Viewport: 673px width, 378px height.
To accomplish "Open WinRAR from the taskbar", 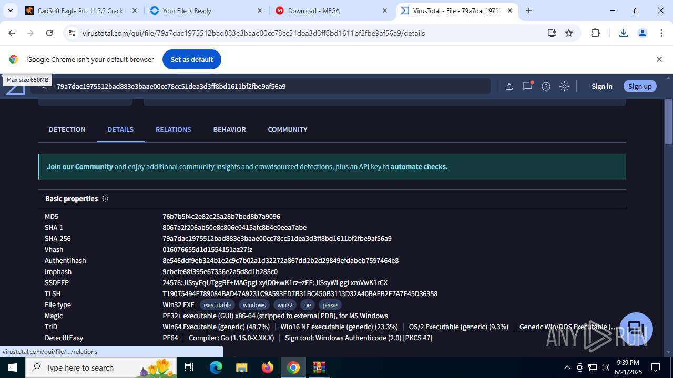I will tap(319, 367).
